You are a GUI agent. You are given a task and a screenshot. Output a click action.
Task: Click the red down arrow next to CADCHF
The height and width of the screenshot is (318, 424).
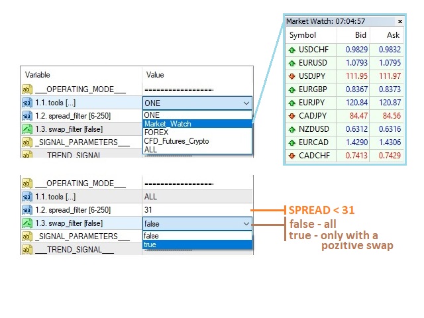point(292,156)
